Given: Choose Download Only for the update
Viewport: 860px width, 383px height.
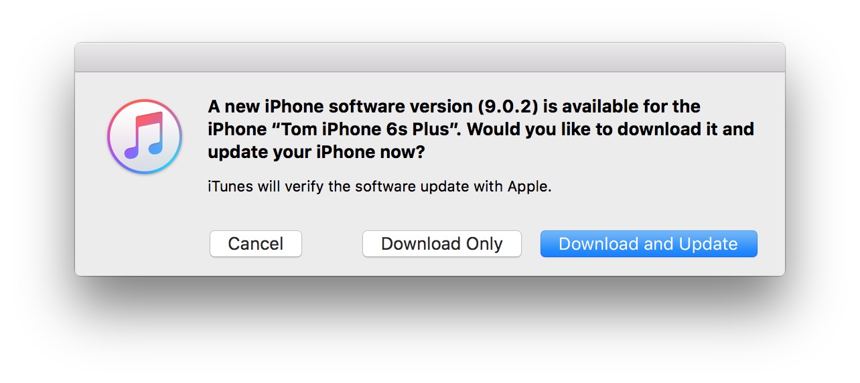Looking at the screenshot, I should coord(441,244).
